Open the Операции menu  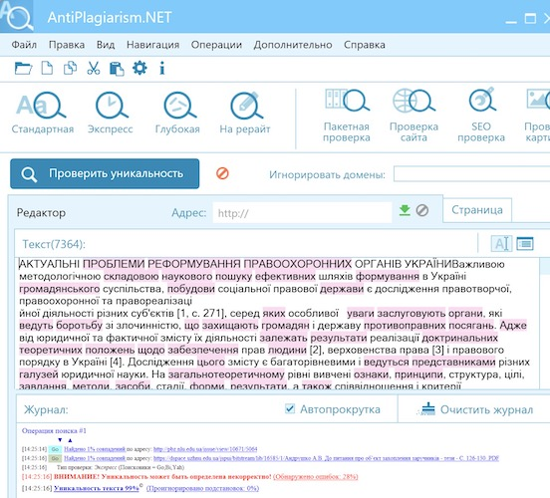tap(216, 45)
